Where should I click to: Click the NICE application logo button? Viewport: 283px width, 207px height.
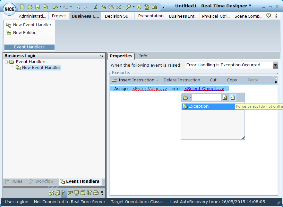coord(9,9)
